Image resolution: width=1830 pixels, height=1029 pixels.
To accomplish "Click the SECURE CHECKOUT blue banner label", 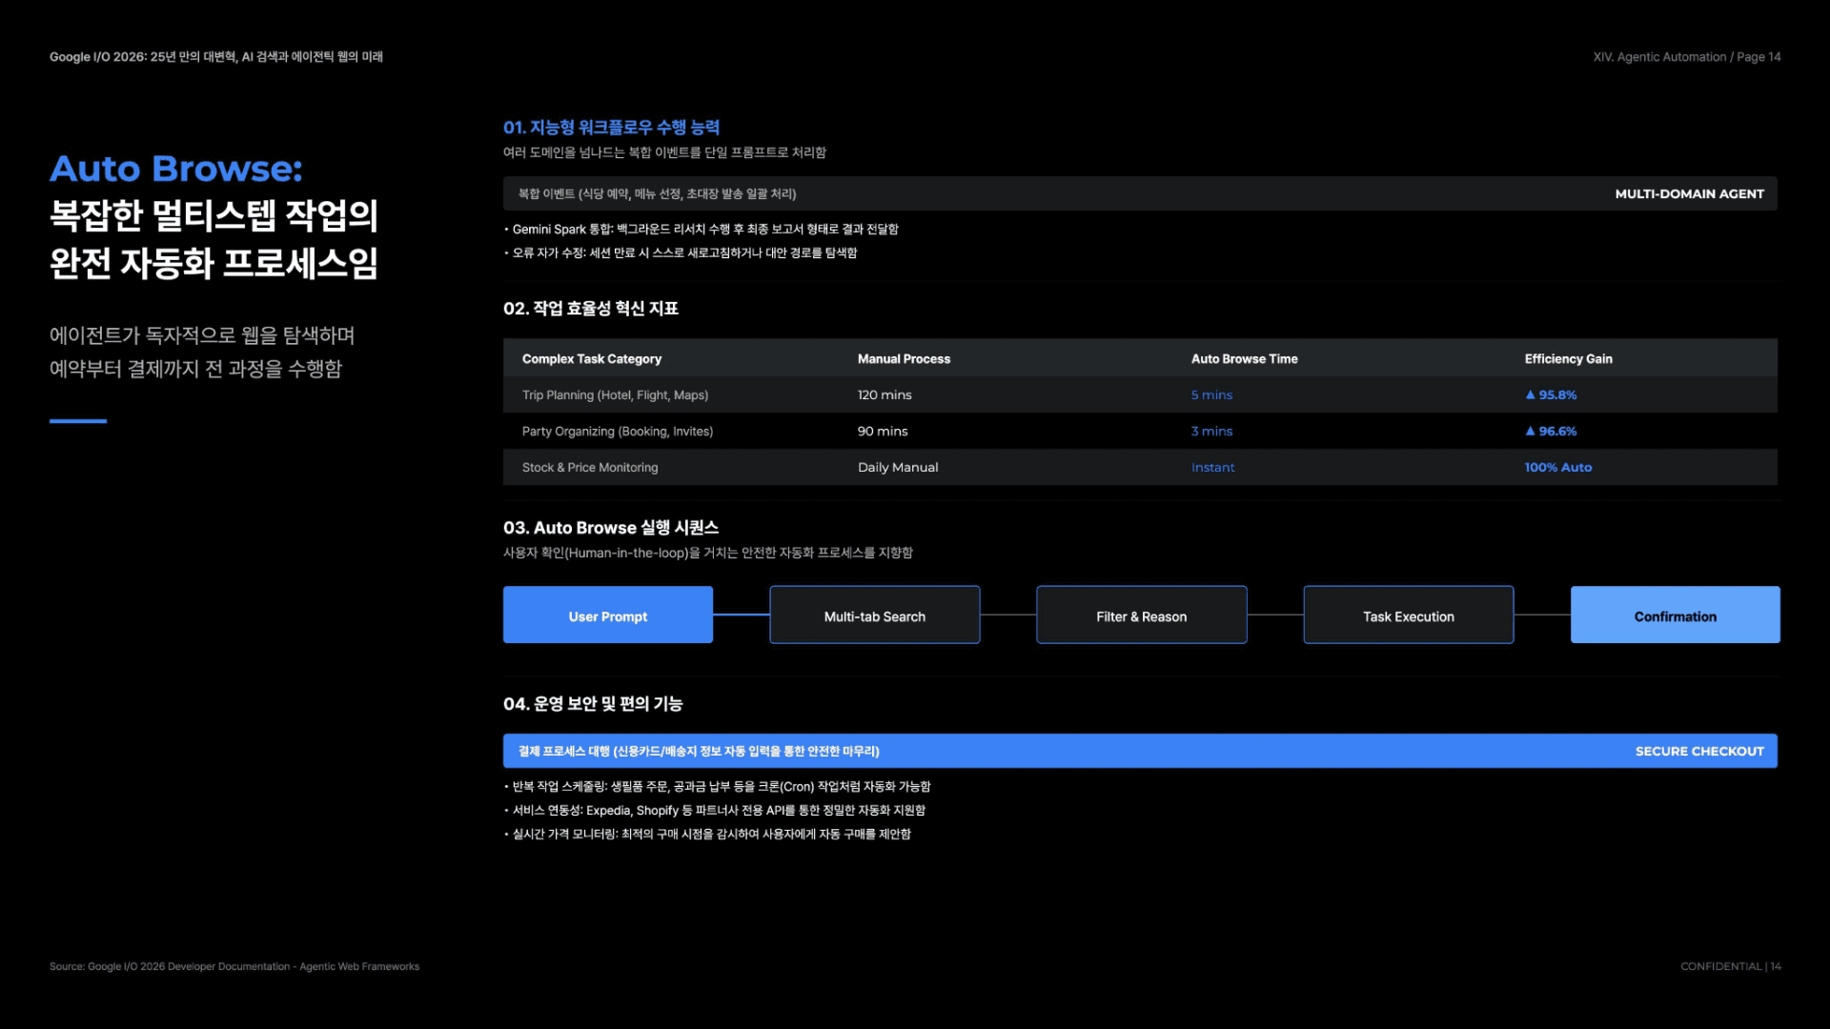I will [x=1699, y=752].
